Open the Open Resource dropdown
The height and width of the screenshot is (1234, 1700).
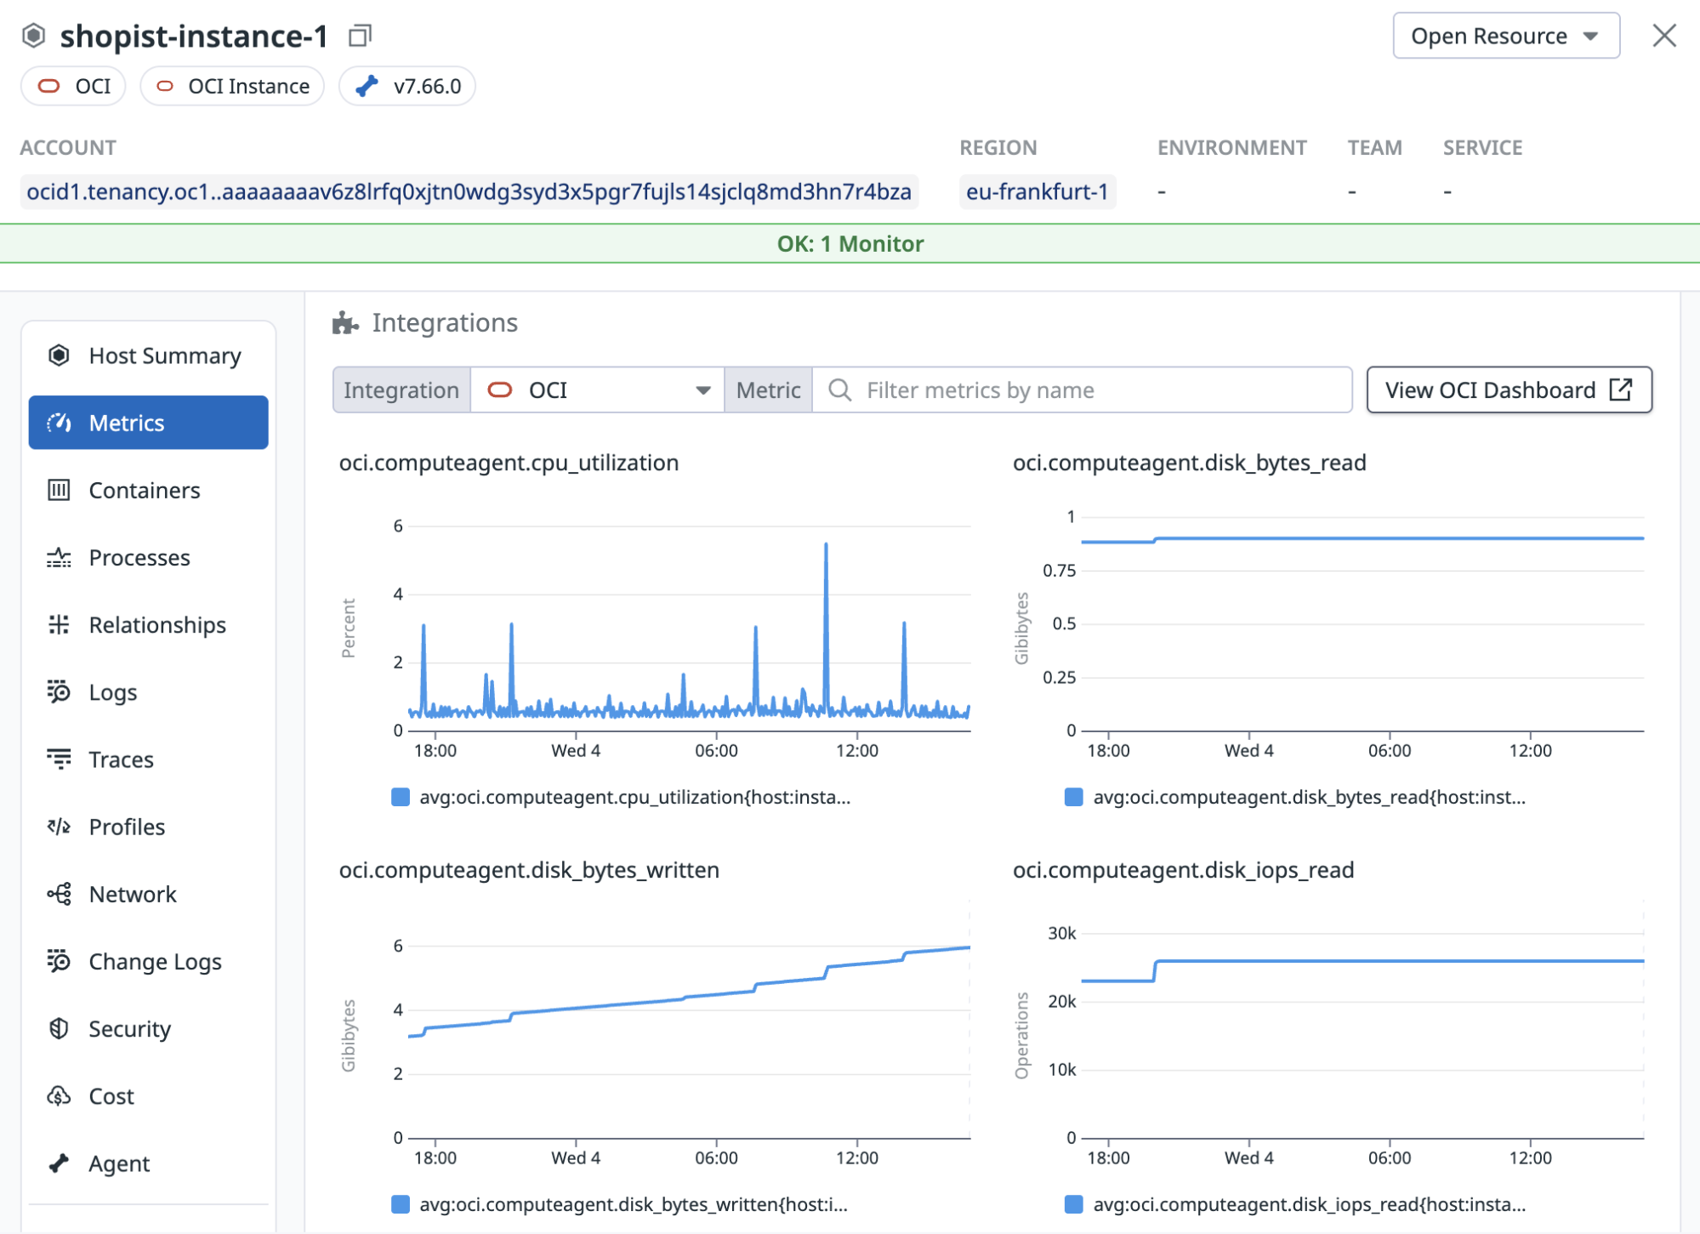pyautogui.click(x=1505, y=36)
